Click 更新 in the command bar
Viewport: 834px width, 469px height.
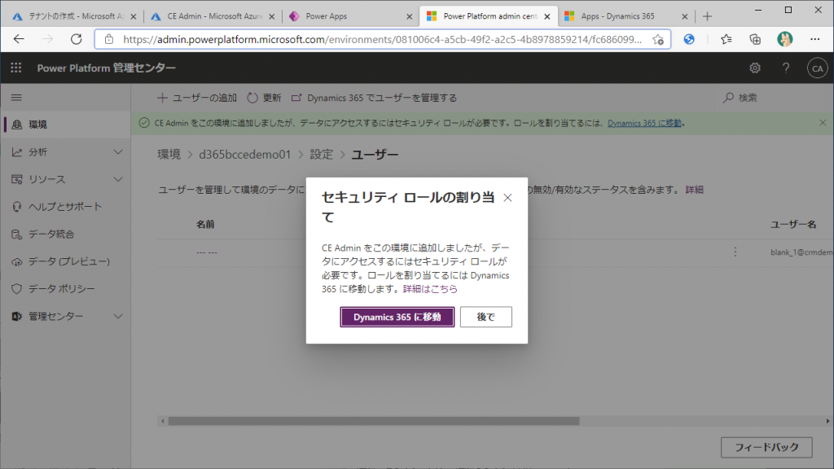pos(265,98)
